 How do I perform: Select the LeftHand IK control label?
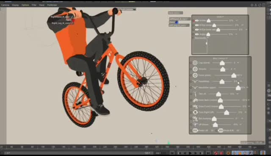(x=180, y=19)
